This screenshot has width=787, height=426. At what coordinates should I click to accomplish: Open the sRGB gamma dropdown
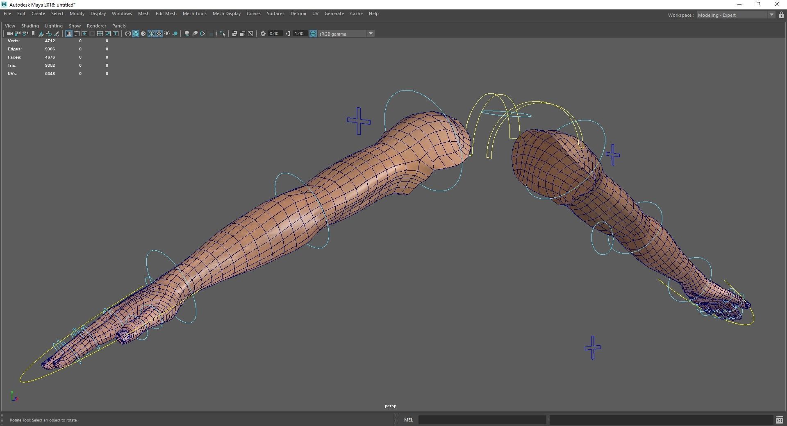pos(371,34)
